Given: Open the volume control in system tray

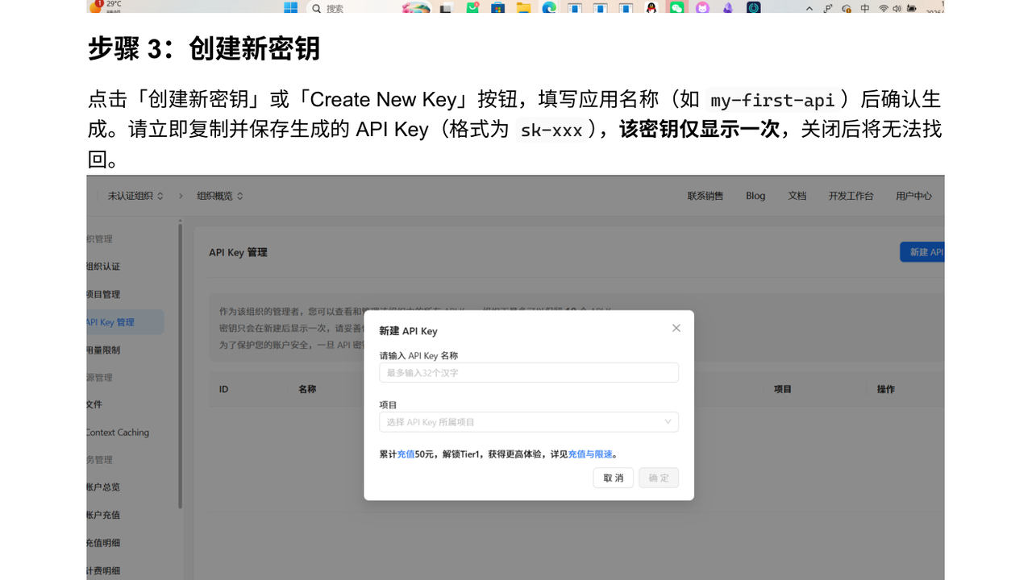Looking at the screenshot, I should [x=897, y=6].
